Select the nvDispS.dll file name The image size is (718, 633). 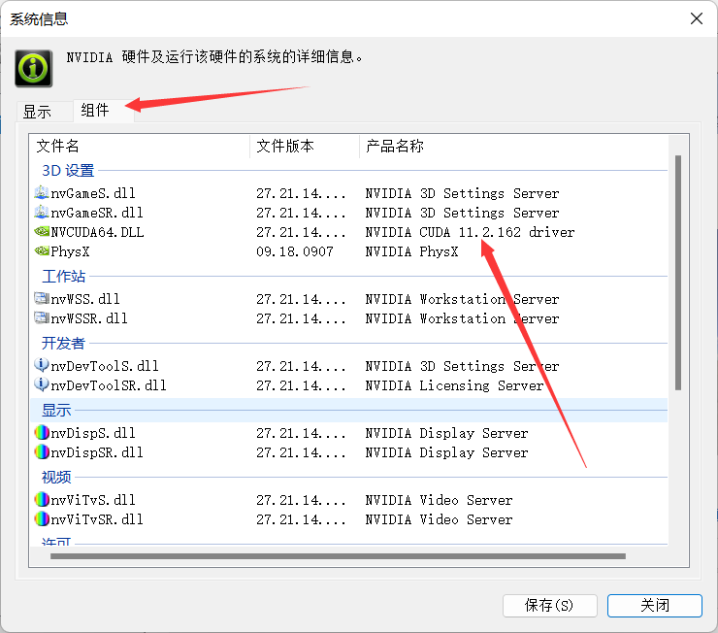(x=93, y=433)
